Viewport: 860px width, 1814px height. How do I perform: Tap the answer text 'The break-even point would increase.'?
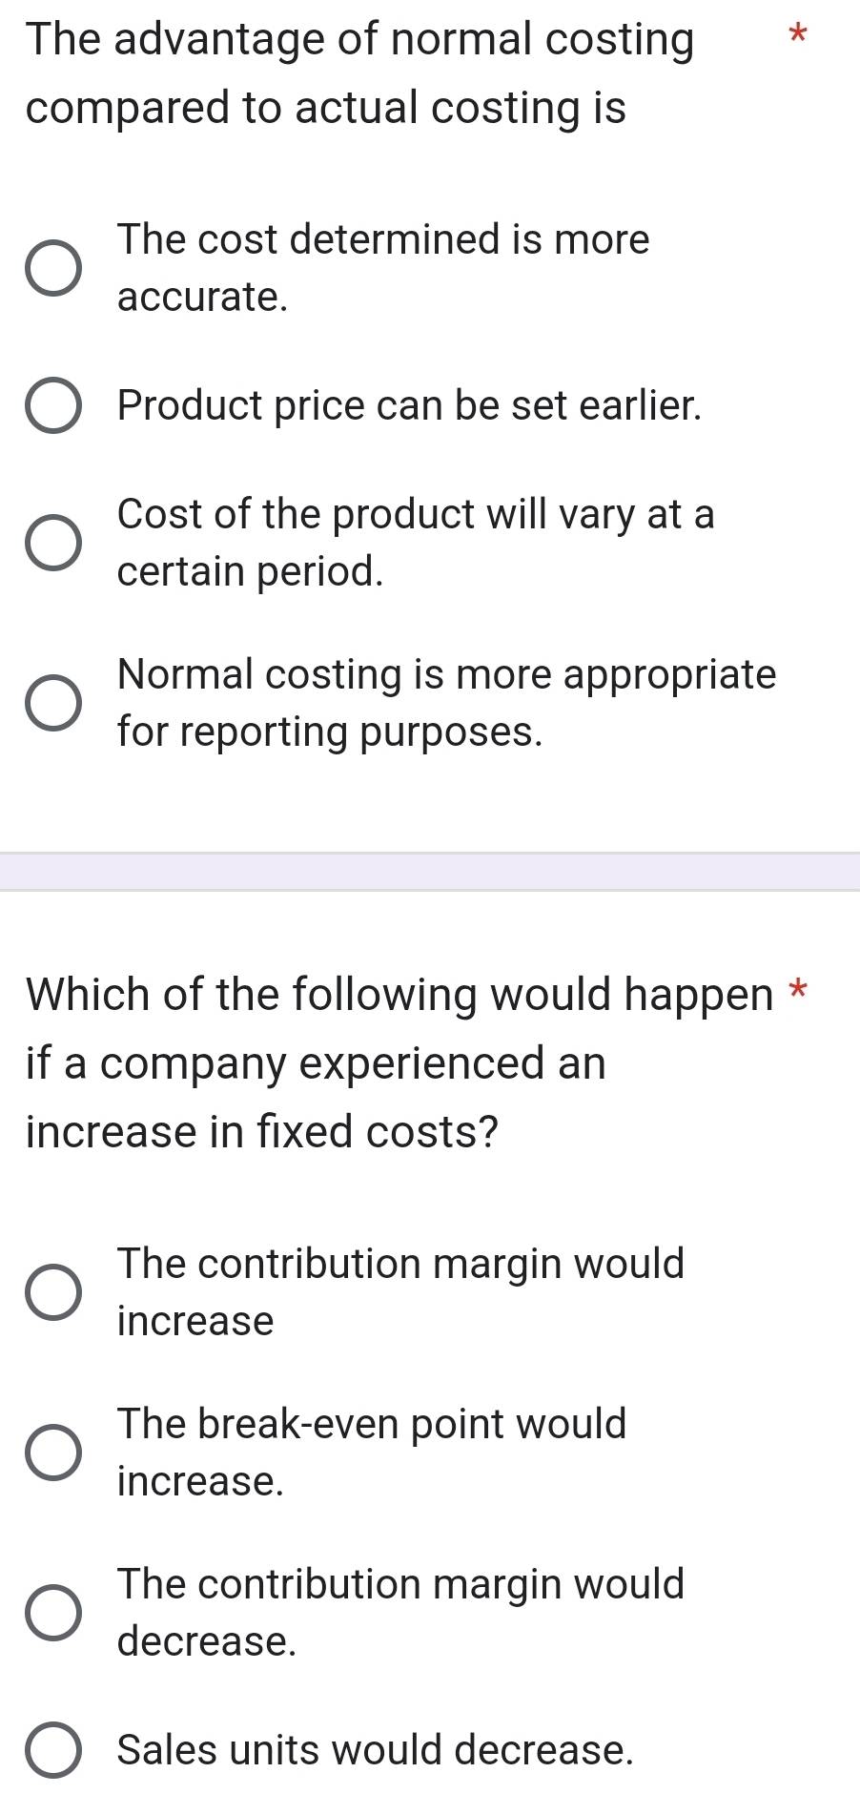[x=372, y=1452]
